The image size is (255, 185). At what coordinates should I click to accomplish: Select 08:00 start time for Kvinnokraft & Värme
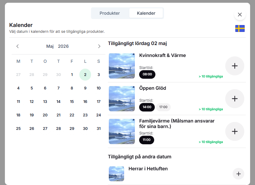(x=147, y=74)
